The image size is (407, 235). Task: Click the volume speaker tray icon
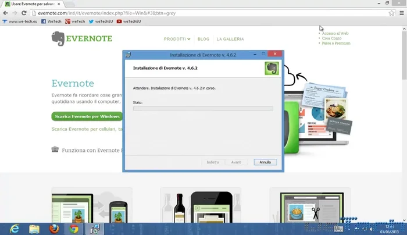[372, 229]
